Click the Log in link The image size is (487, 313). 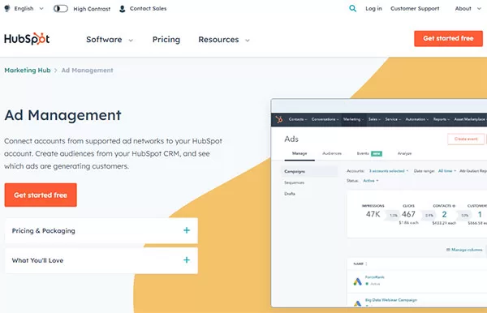click(373, 9)
